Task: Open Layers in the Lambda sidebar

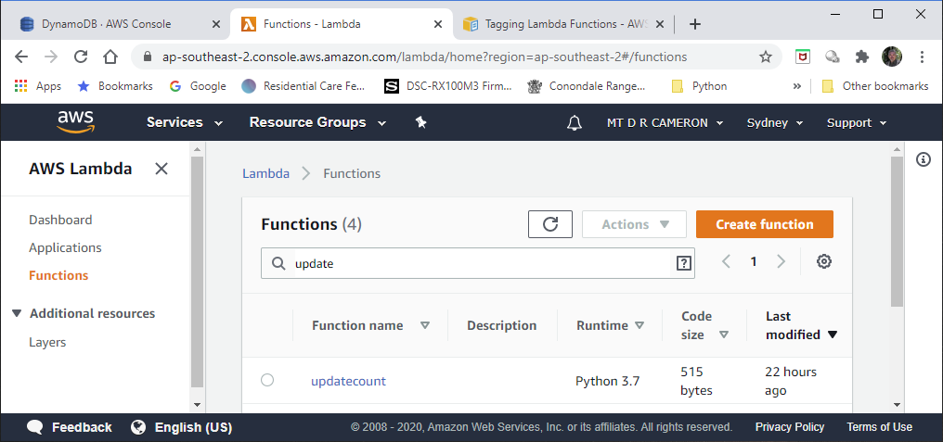Action: tap(47, 342)
